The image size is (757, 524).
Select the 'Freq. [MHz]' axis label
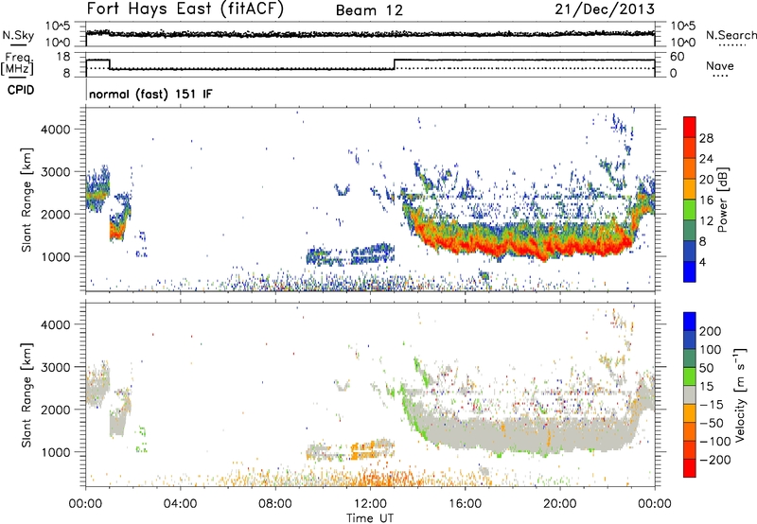[x=17, y=63]
